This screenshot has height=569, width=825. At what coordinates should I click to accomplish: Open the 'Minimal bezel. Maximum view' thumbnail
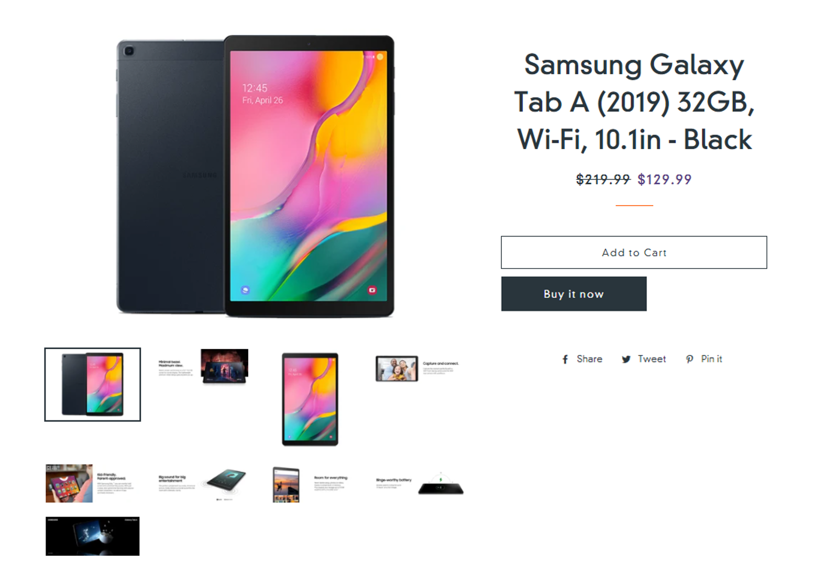203,366
